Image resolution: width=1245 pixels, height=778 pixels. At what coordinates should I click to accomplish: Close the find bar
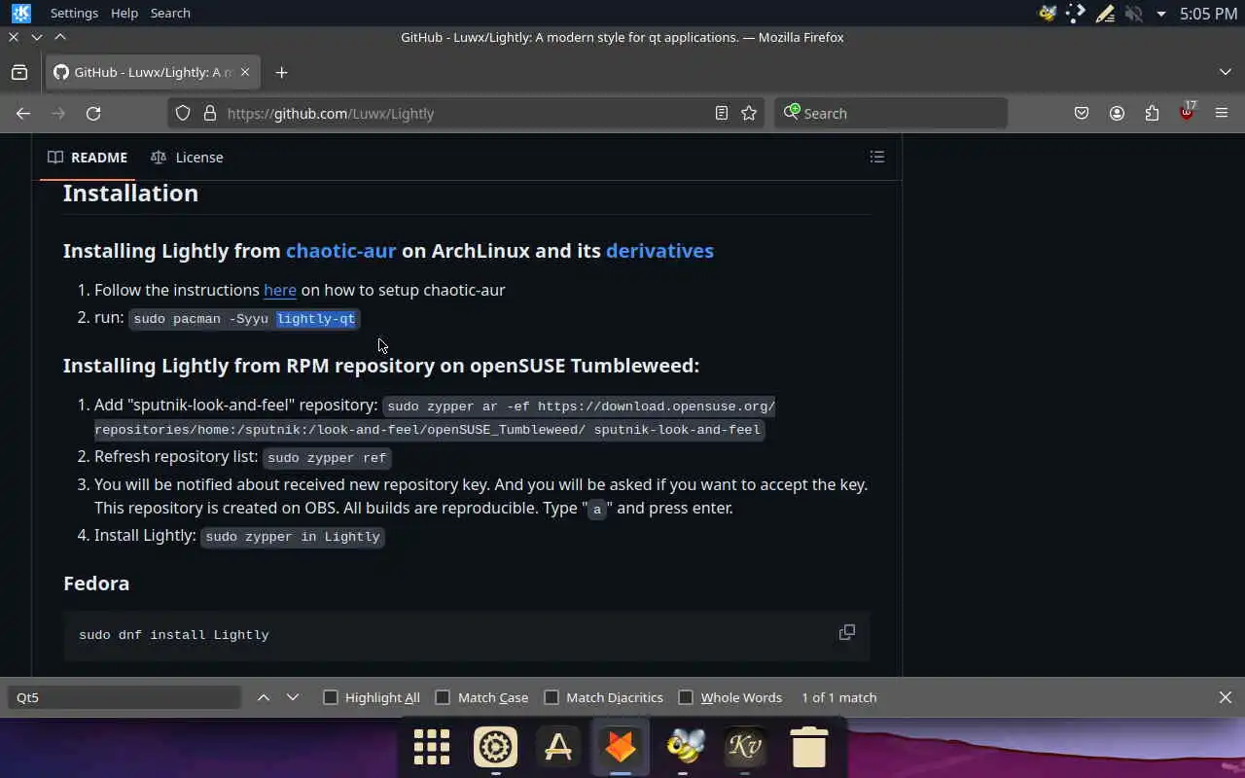(x=1226, y=697)
